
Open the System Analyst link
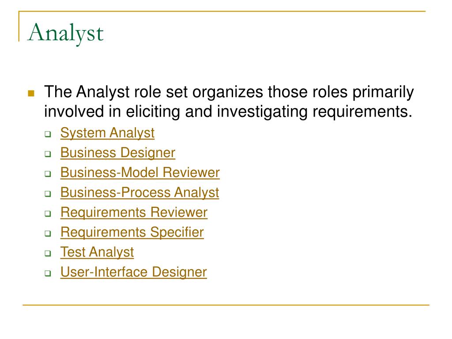[107, 133]
